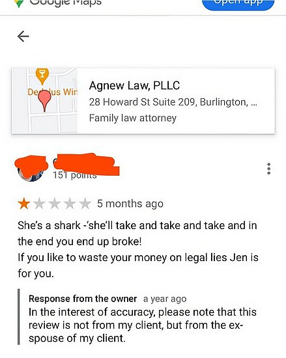The height and width of the screenshot is (358, 286).
Task: Tap the red map pin marker
Action: (x=44, y=101)
